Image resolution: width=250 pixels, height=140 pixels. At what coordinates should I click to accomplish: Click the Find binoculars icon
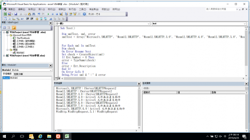pyautogui.click(x=34, y=14)
